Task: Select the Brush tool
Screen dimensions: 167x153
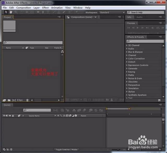Action: [54, 12]
